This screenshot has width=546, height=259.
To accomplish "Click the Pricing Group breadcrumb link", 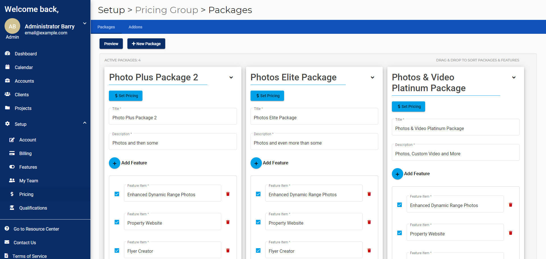I will click(x=167, y=10).
